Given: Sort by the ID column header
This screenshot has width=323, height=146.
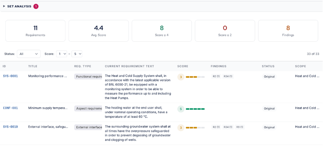Looking at the screenshot, I should 4,66.
